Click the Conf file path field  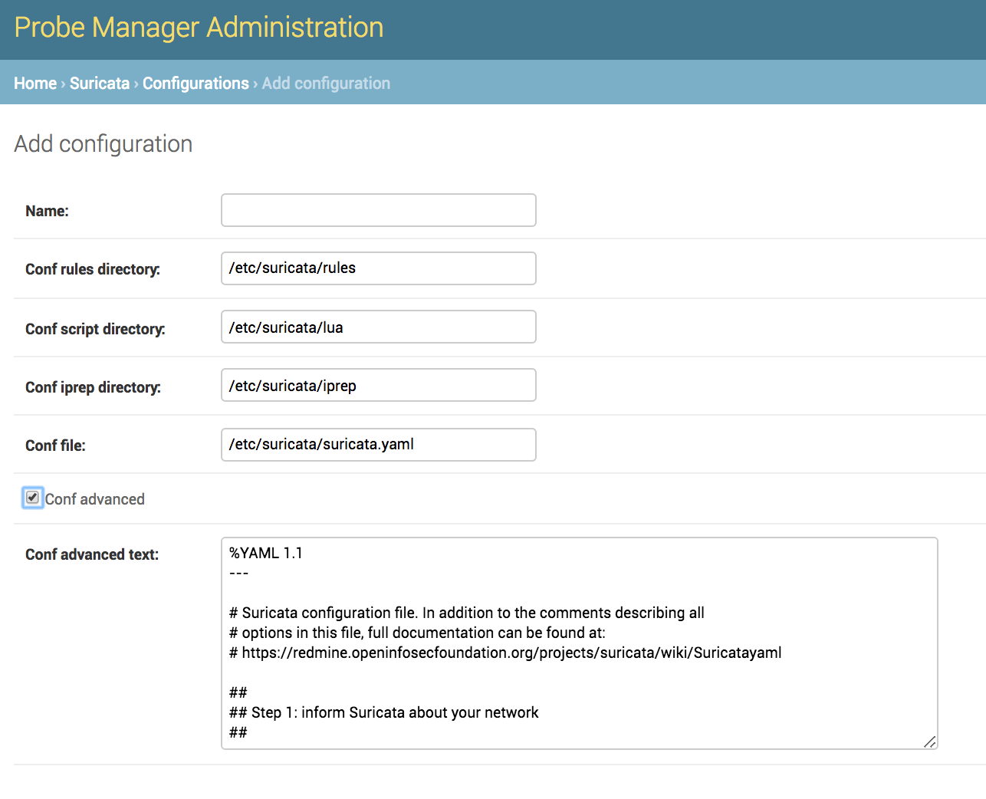click(379, 445)
